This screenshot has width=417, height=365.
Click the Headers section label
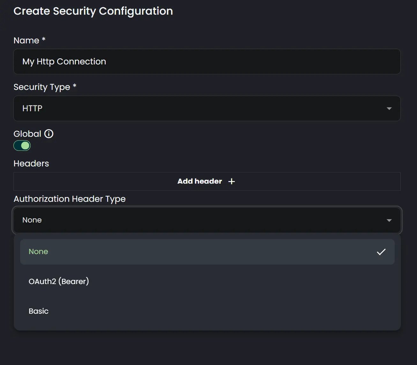(x=31, y=163)
